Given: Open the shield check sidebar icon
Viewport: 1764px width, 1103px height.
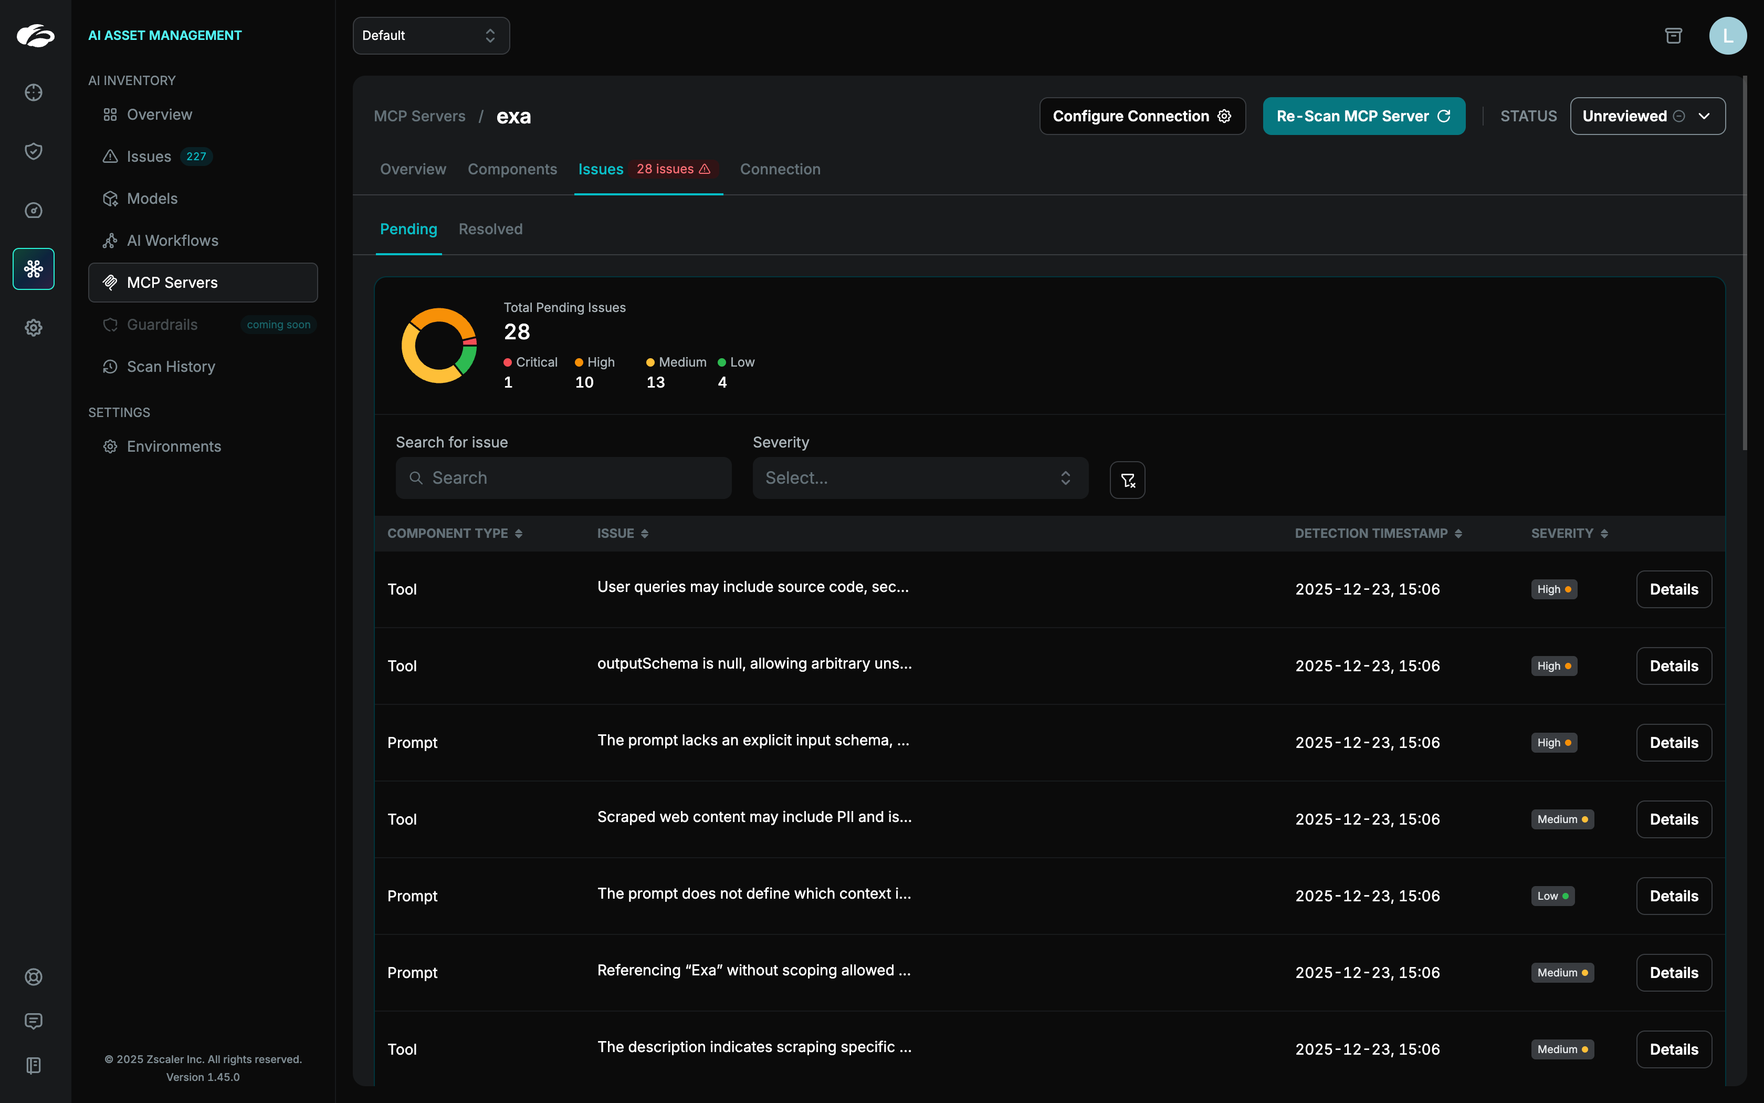Looking at the screenshot, I should [x=34, y=151].
